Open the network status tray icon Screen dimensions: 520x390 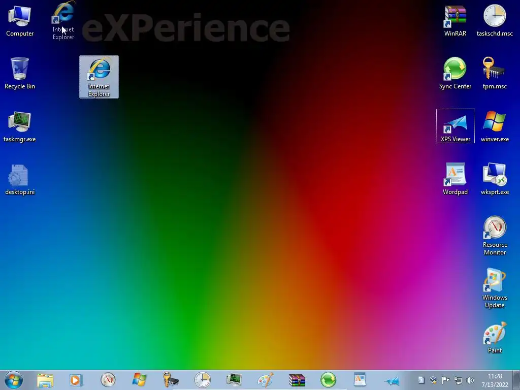458,380
